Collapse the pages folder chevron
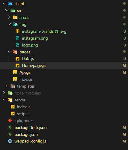 pyautogui.click(x=9, y=52)
